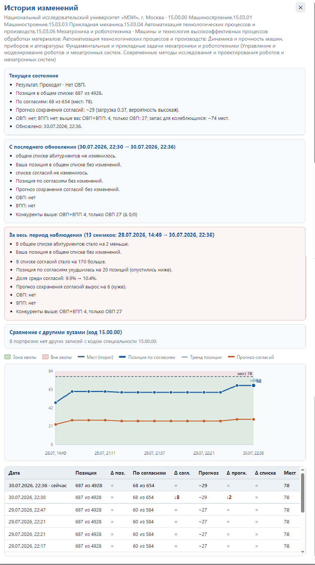315x565 pixels.
Task: Click the С последнего обновления section heading
Action: tap(92, 147)
